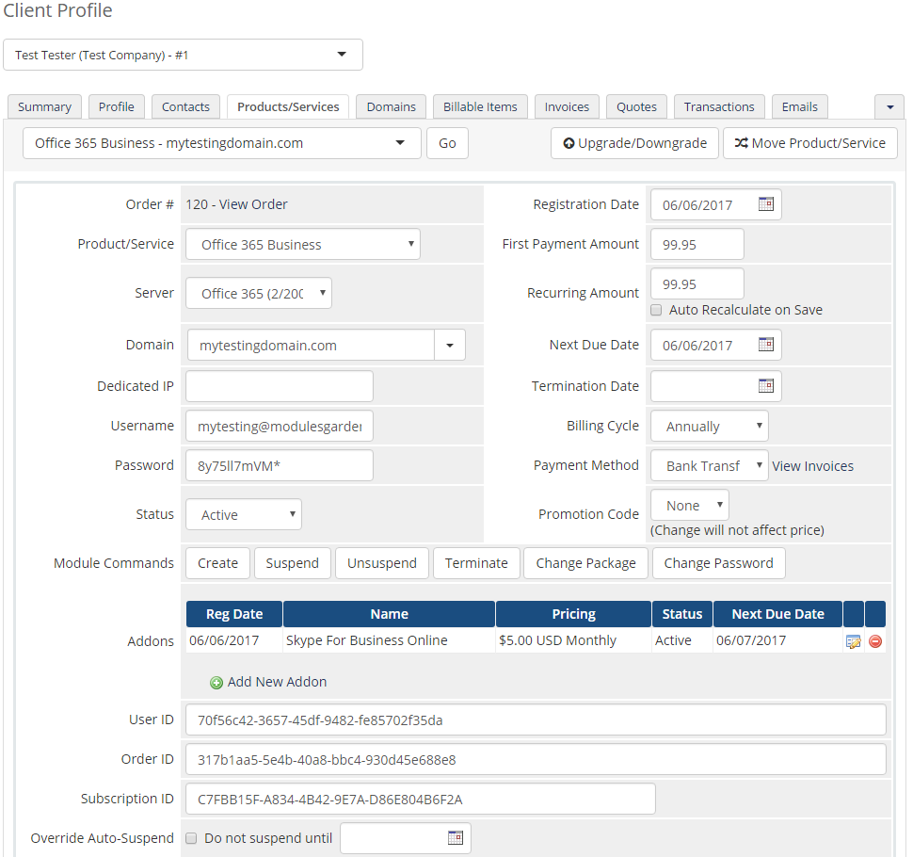Click the addon name Skype For Business Online
The width and height of the screenshot is (913, 857).
[367, 640]
